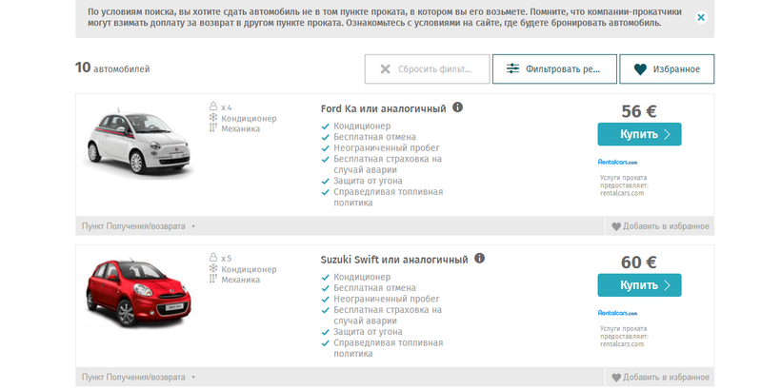Screen dimensions: 781x389
Task: Expand Пункт Получения/возврата under Suzuki Swift
Action: coord(138,377)
